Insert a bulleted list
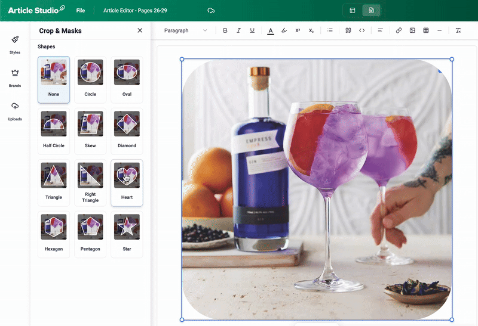This screenshot has height=326, width=478. [330, 30]
